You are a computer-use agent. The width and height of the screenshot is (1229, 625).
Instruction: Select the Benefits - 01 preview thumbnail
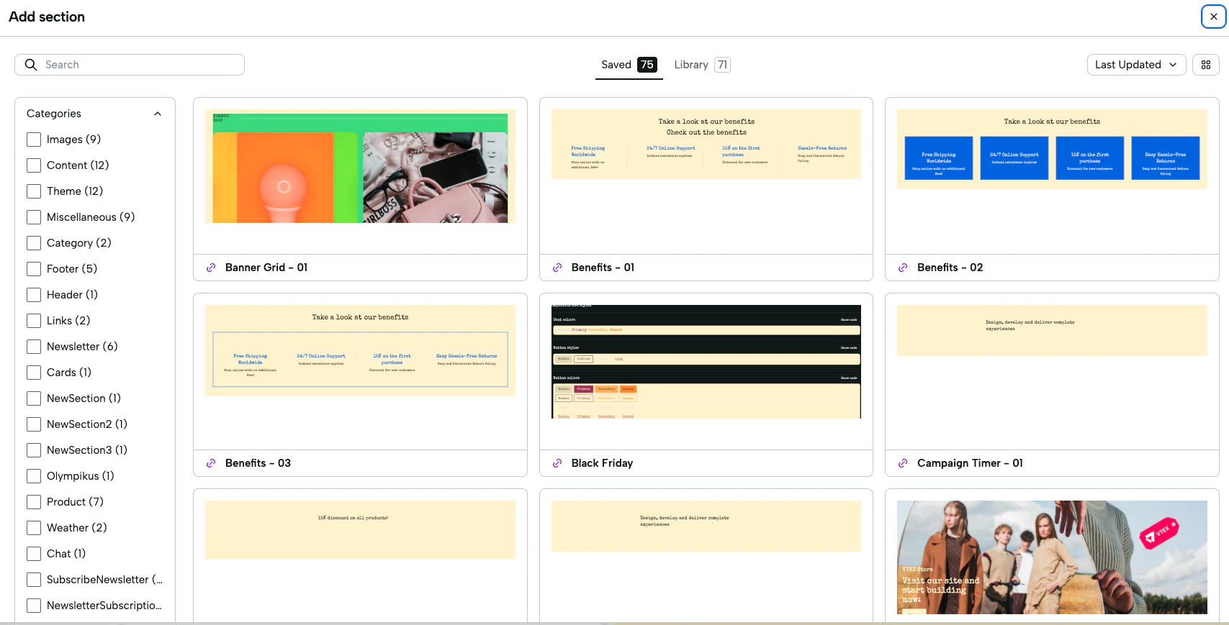[x=706, y=144]
